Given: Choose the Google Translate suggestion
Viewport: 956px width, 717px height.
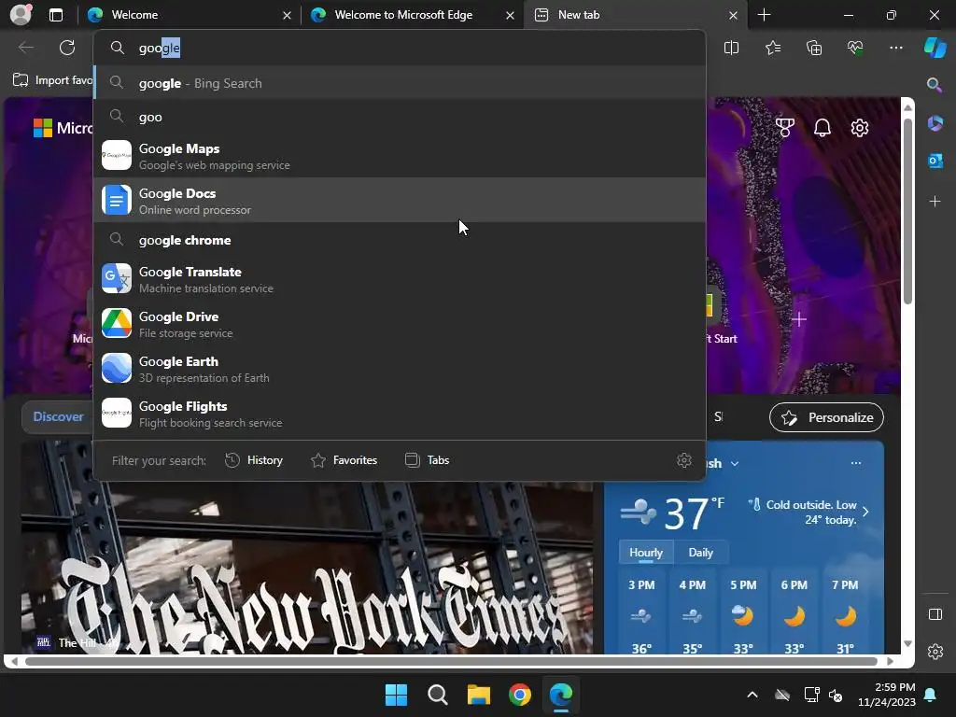Looking at the screenshot, I should [400, 279].
